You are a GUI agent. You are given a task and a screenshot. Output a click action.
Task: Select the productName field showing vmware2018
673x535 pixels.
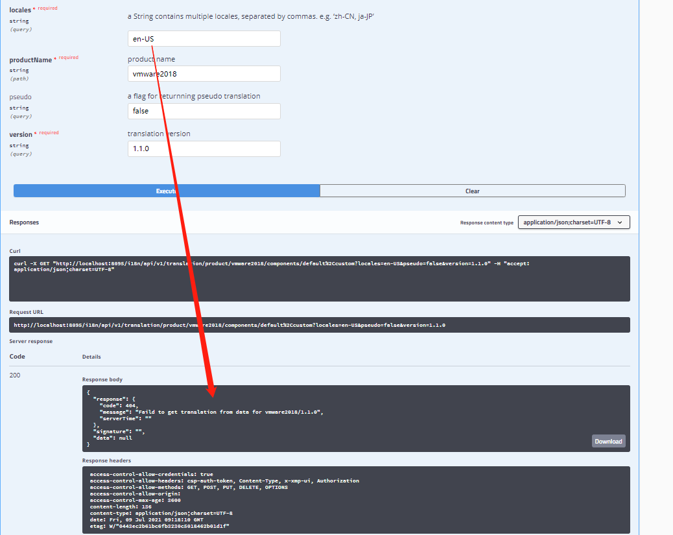(x=204, y=73)
